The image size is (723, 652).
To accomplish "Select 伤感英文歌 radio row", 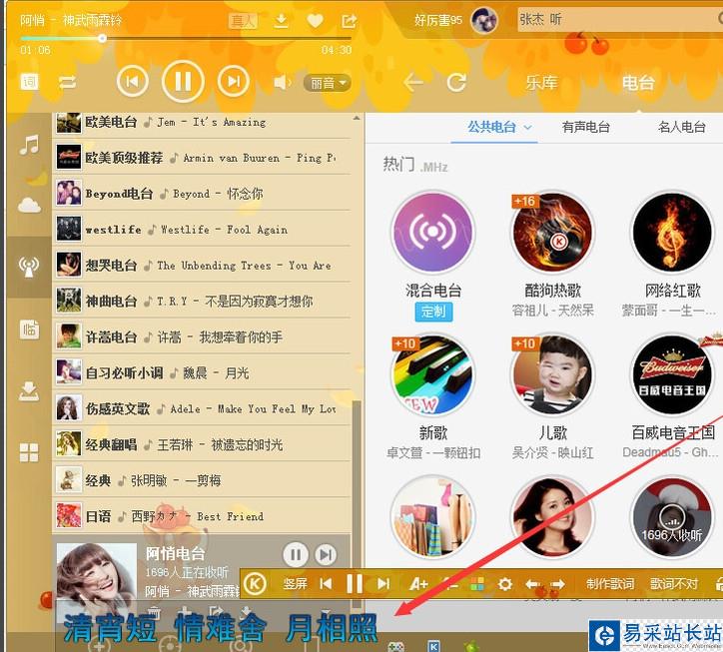I will coord(202,408).
